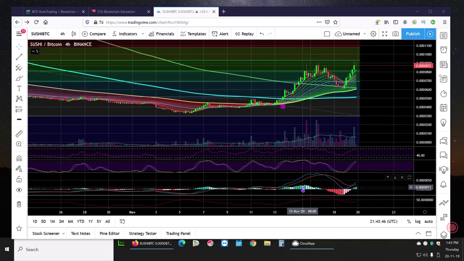Open the Pine Editor tab

pyautogui.click(x=109, y=233)
